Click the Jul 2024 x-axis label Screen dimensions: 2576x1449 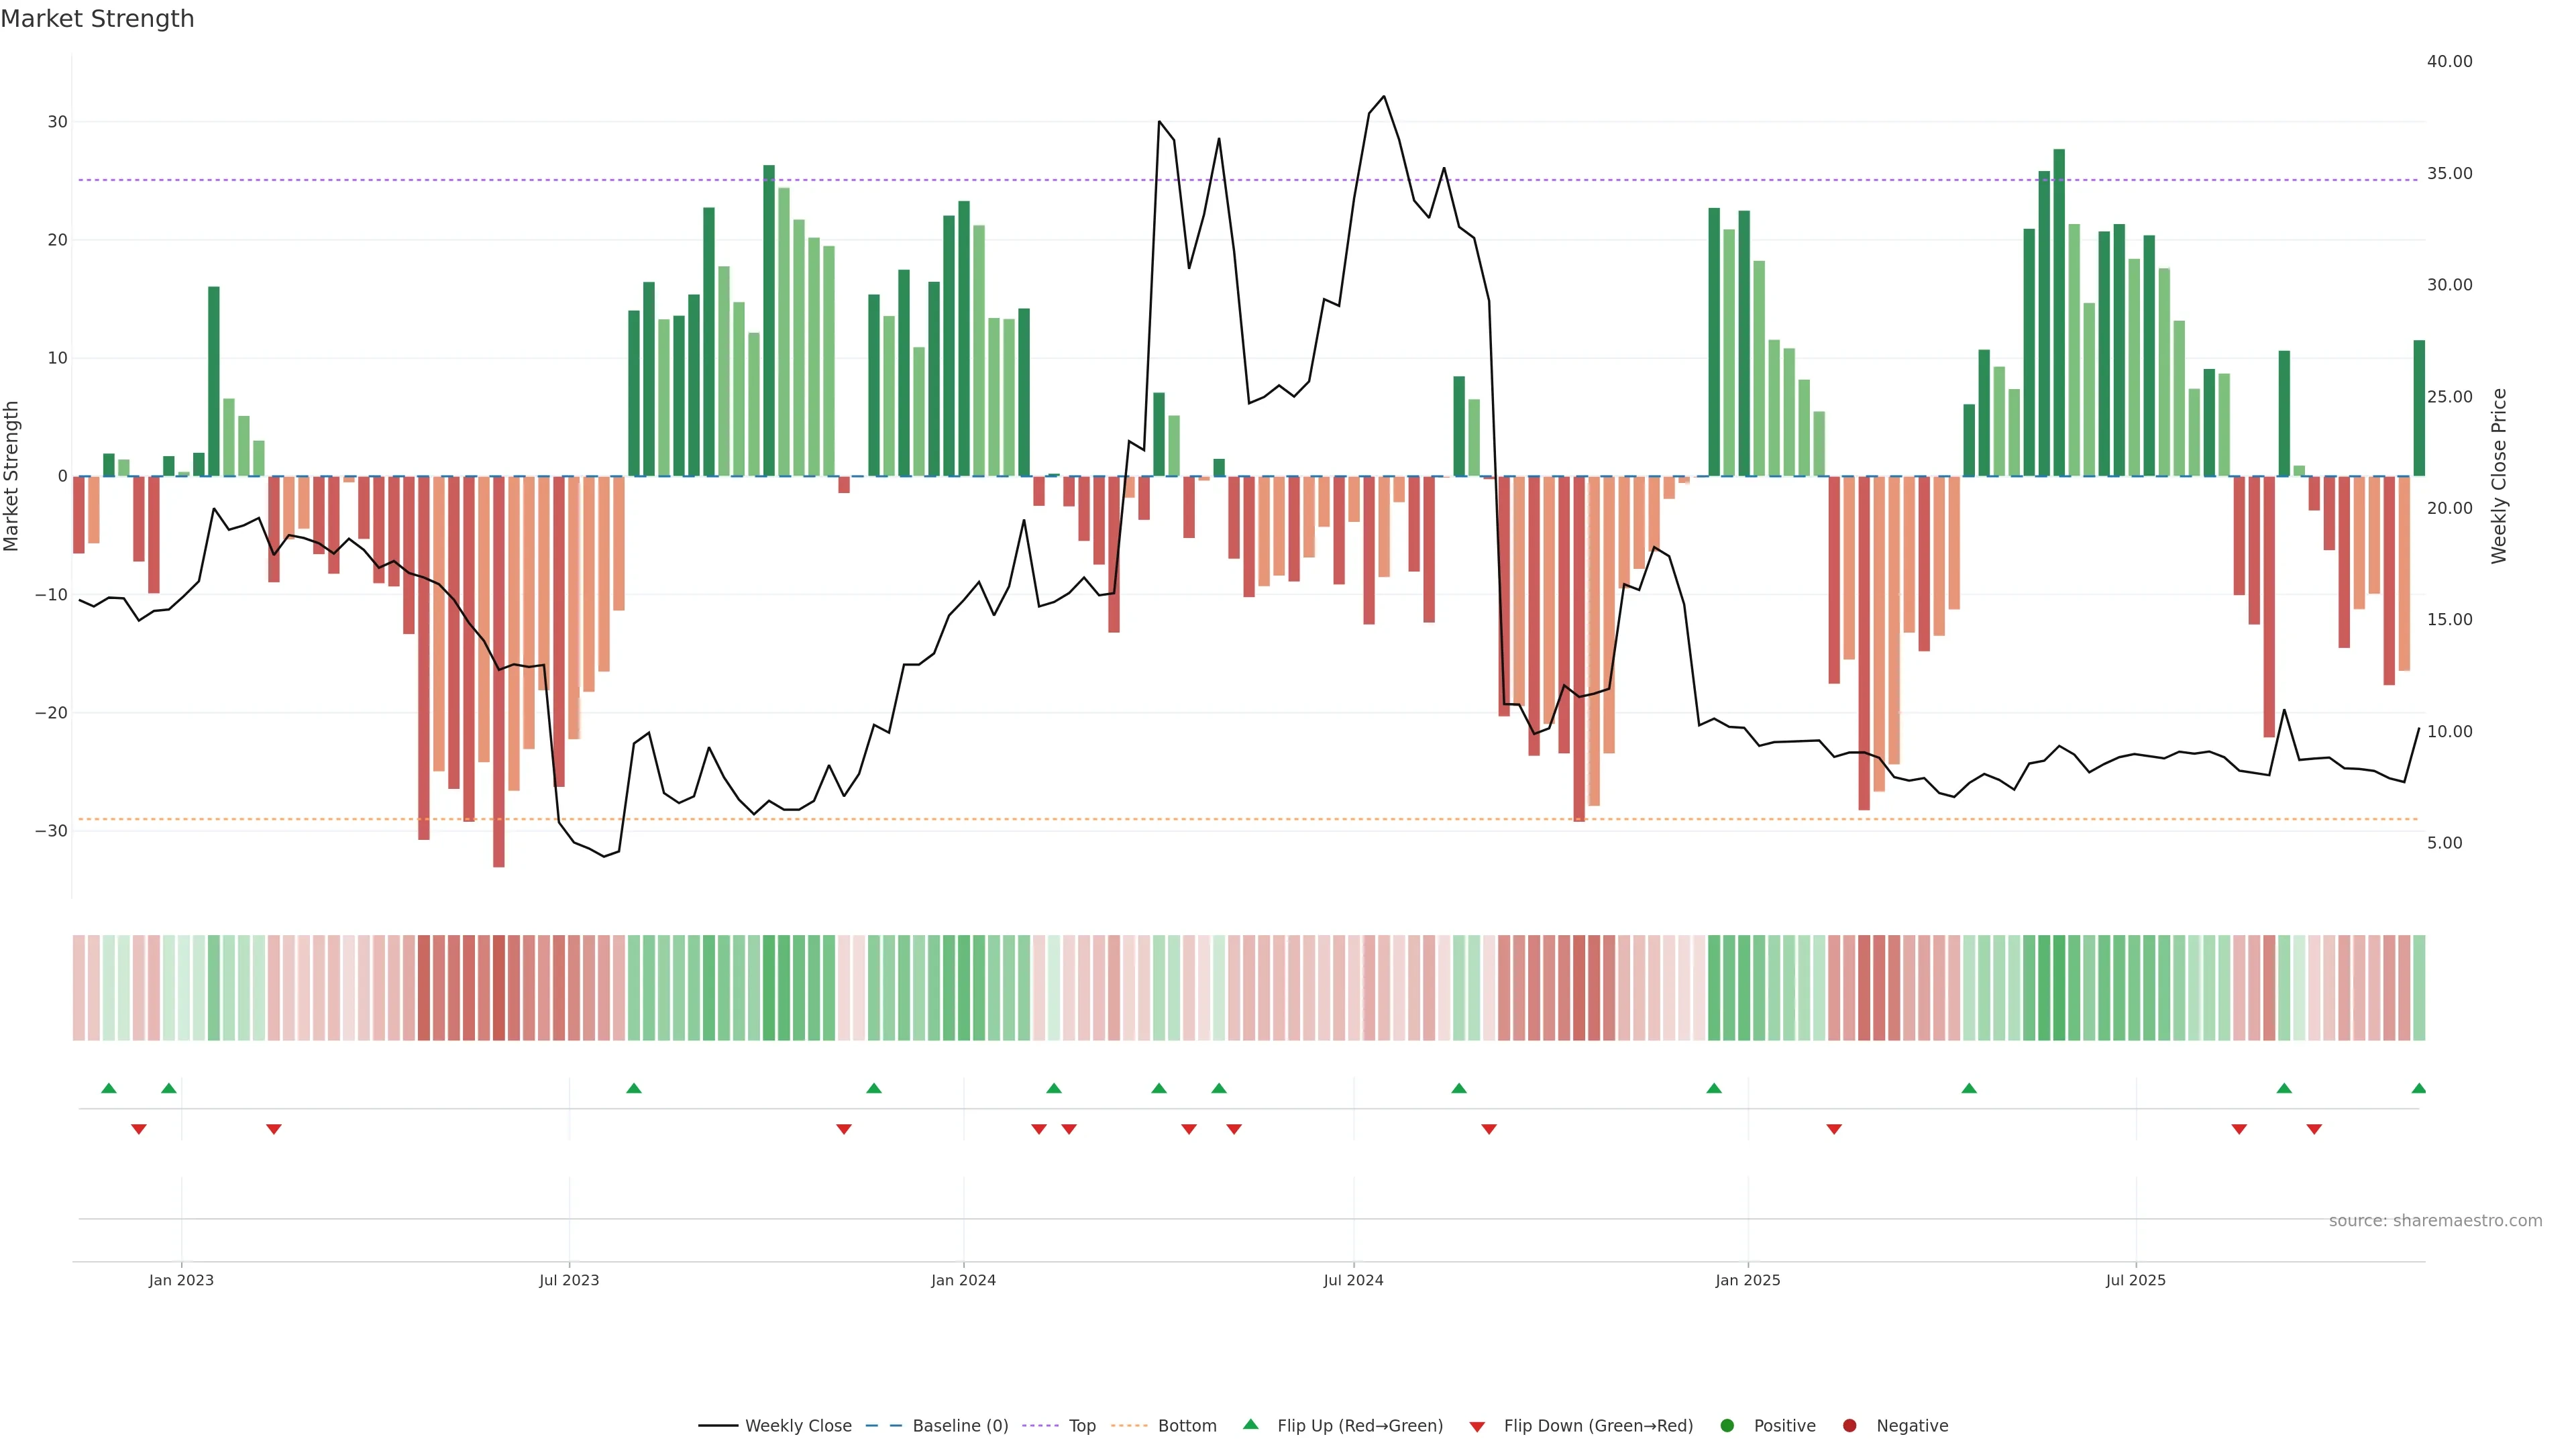(x=1353, y=1280)
